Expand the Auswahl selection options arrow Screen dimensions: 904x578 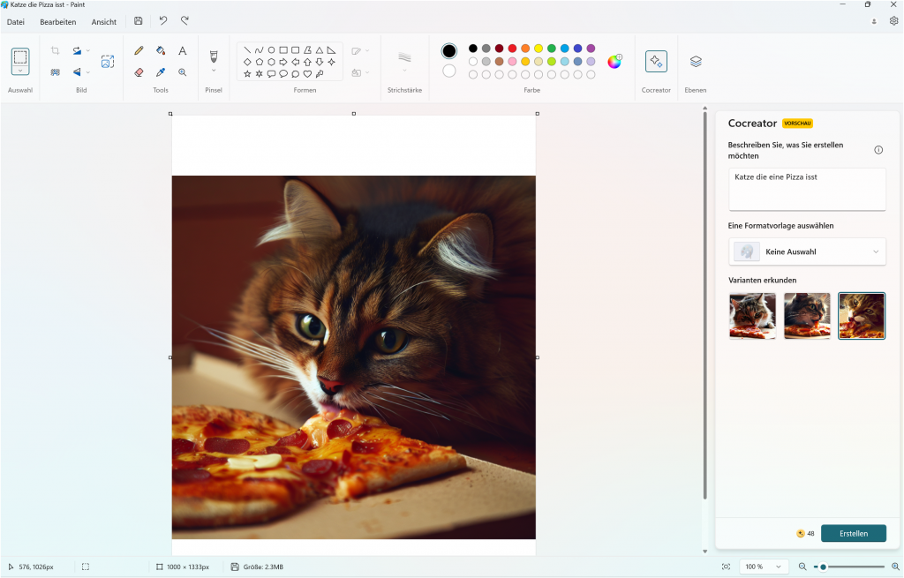pos(20,71)
